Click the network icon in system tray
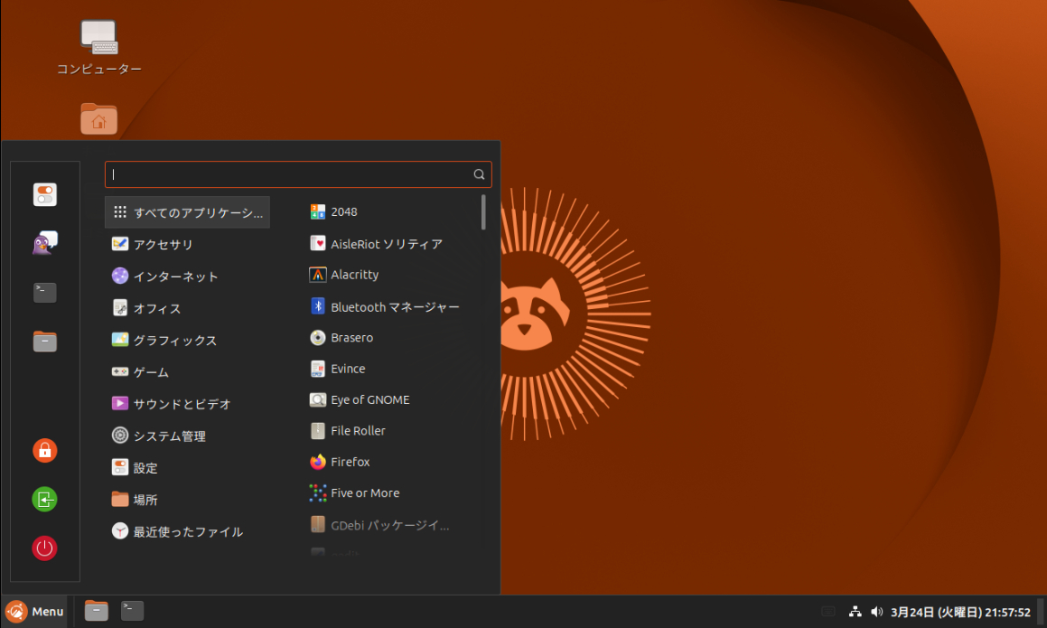This screenshot has width=1047, height=628. [x=855, y=612]
